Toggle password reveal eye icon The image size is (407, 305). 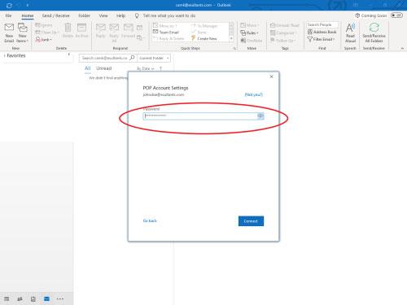pyautogui.click(x=260, y=116)
